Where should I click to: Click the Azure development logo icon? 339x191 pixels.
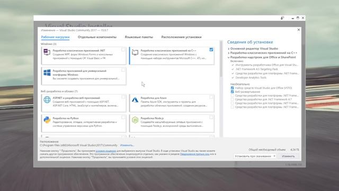pos(135,100)
